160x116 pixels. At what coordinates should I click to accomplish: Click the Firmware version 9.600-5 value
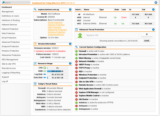[55, 48]
